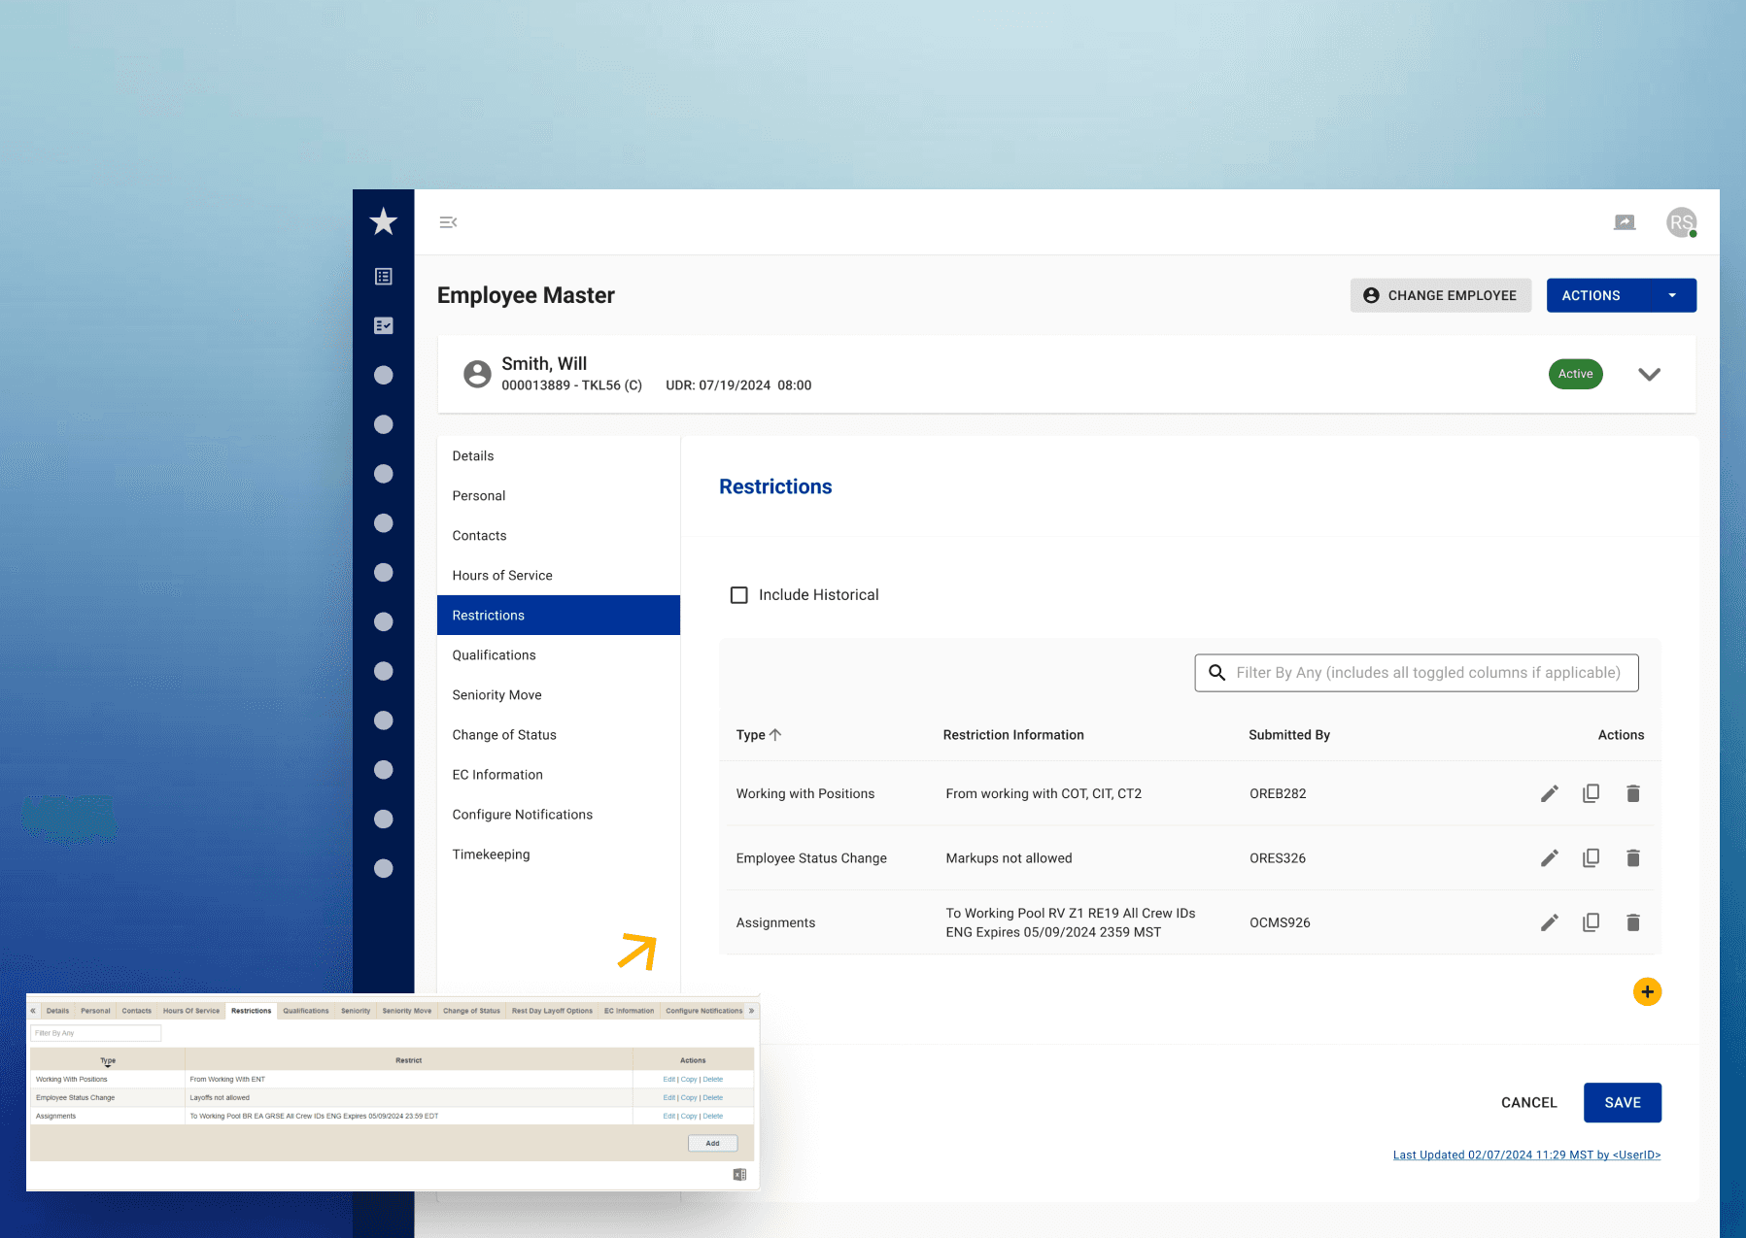This screenshot has height=1238, width=1746.
Task: Select Seniority Move in the side menu
Action: pyautogui.click(x=559, y=695)
